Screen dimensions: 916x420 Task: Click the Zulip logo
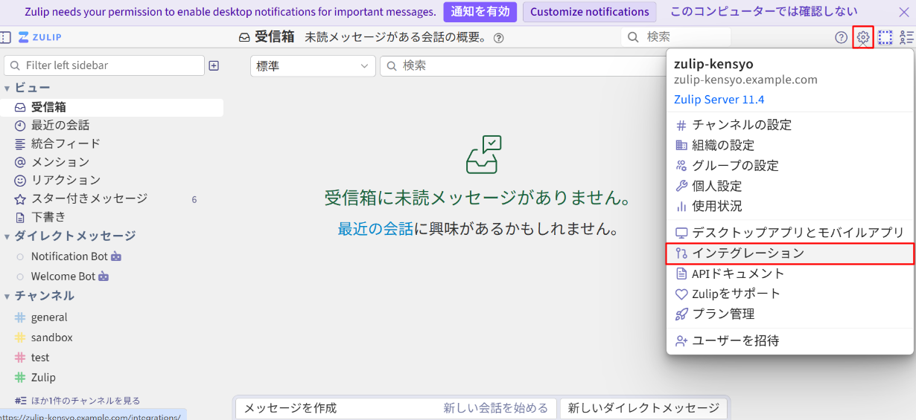click(x=40, y=37)
